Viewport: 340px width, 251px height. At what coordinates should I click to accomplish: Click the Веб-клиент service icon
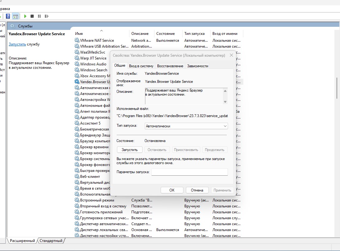pos(77,176)
